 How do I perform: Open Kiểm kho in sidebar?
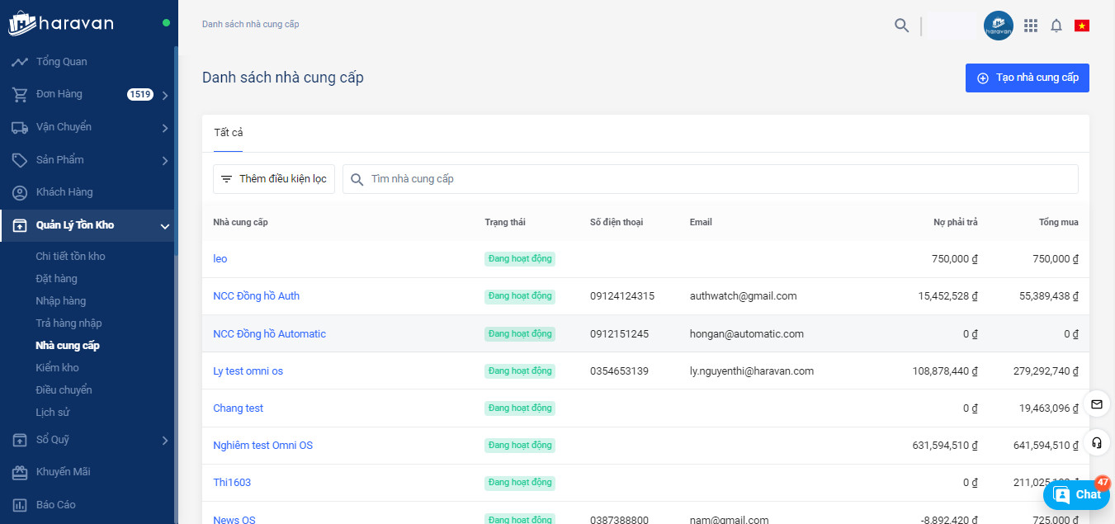coord(57,368)
